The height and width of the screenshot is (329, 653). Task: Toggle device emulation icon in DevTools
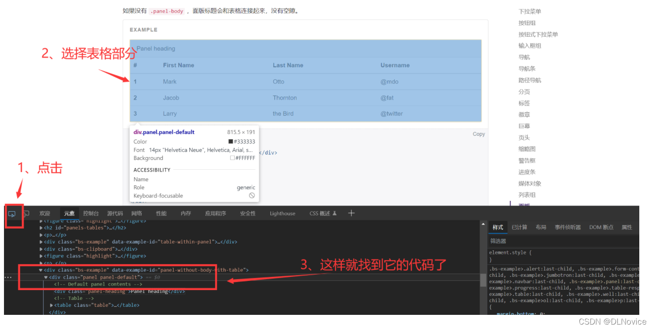pyautogui.click(x=26, y=214)
